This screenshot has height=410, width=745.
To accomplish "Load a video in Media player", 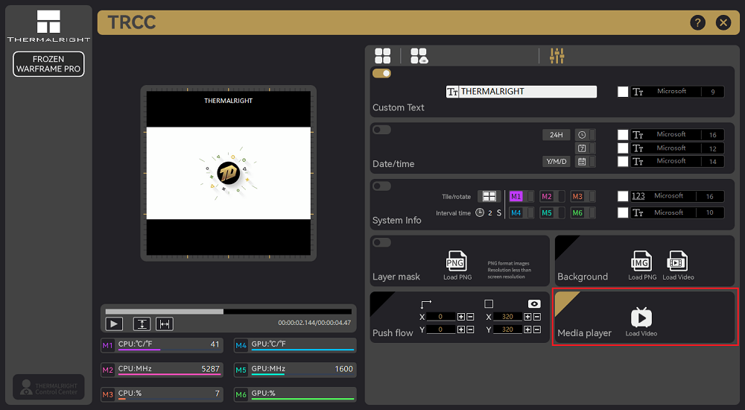I will click(641, 321).
